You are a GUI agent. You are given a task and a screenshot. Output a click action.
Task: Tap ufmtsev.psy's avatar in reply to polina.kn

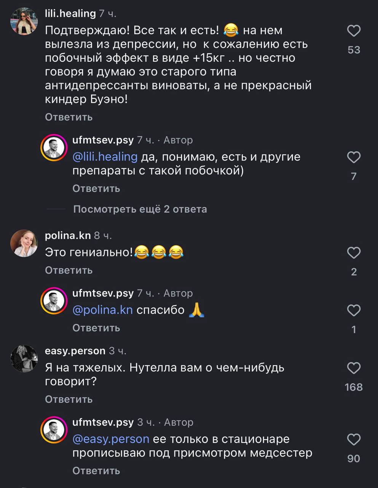pyautogui.click(x=54, y=301)
